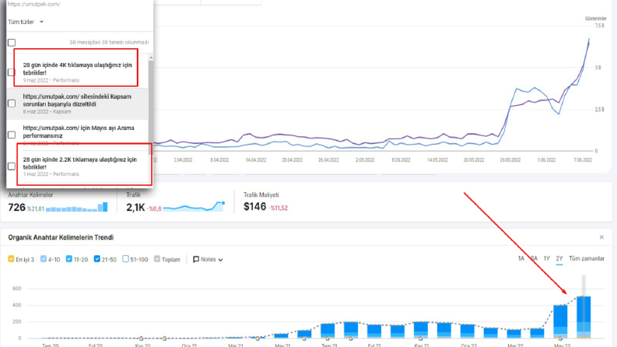Close the Organik Anahtar Kelimelerin Trendi panel
617x347 pixels.
pyautogui.click(x=601, y=237)
